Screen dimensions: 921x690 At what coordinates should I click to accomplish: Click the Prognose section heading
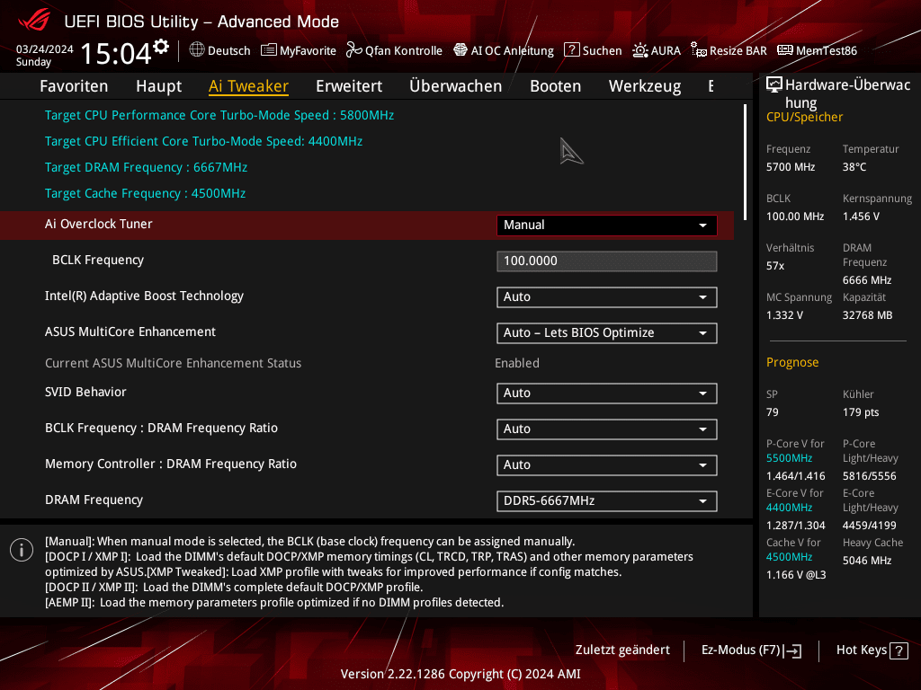792,362
